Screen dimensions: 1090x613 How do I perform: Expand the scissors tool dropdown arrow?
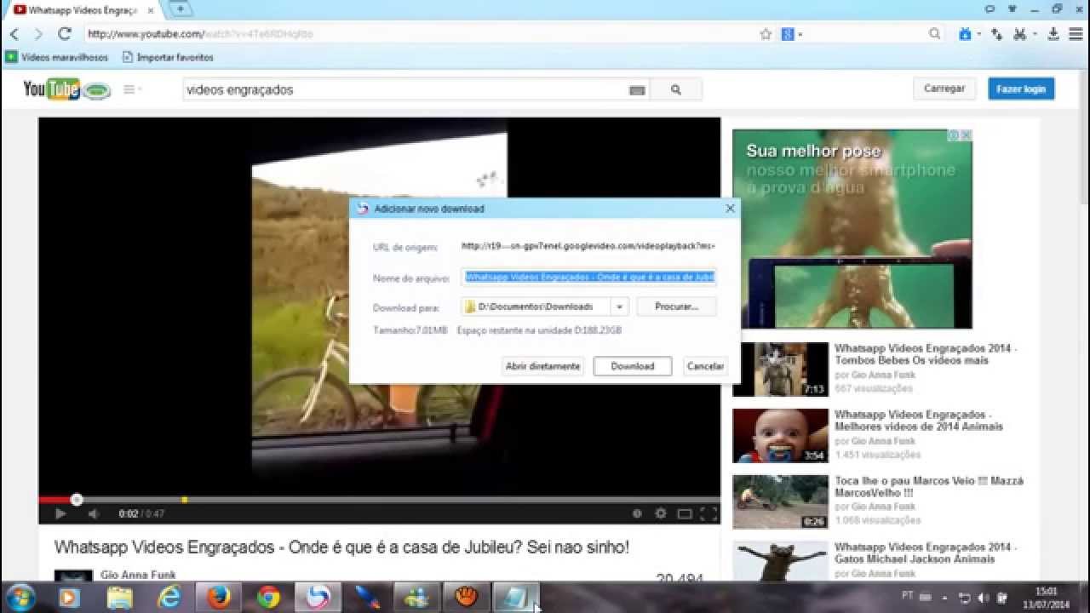coord(1035,35)
